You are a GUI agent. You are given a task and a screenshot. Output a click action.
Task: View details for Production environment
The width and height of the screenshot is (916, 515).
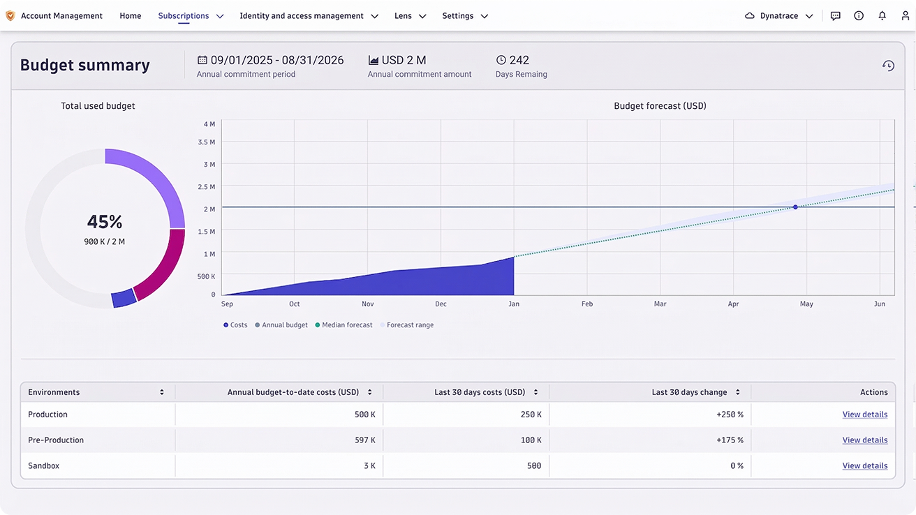tap(864, 415)
